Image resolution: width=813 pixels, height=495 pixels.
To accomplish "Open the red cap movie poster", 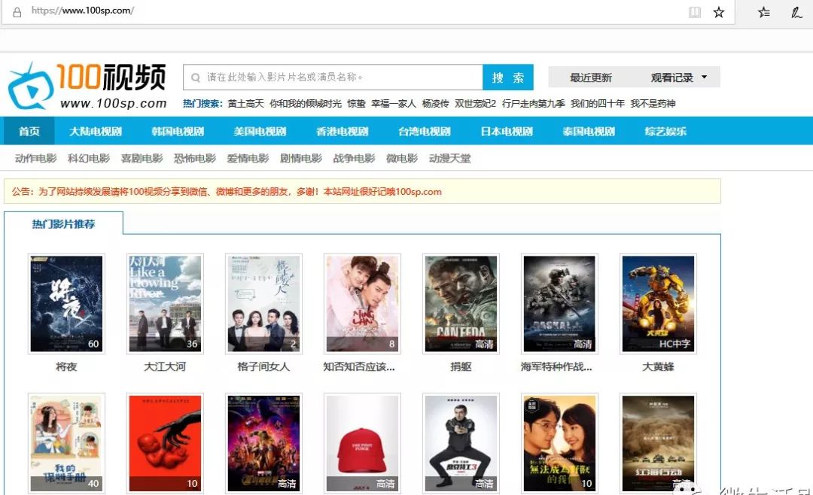I will coord(362,443).
